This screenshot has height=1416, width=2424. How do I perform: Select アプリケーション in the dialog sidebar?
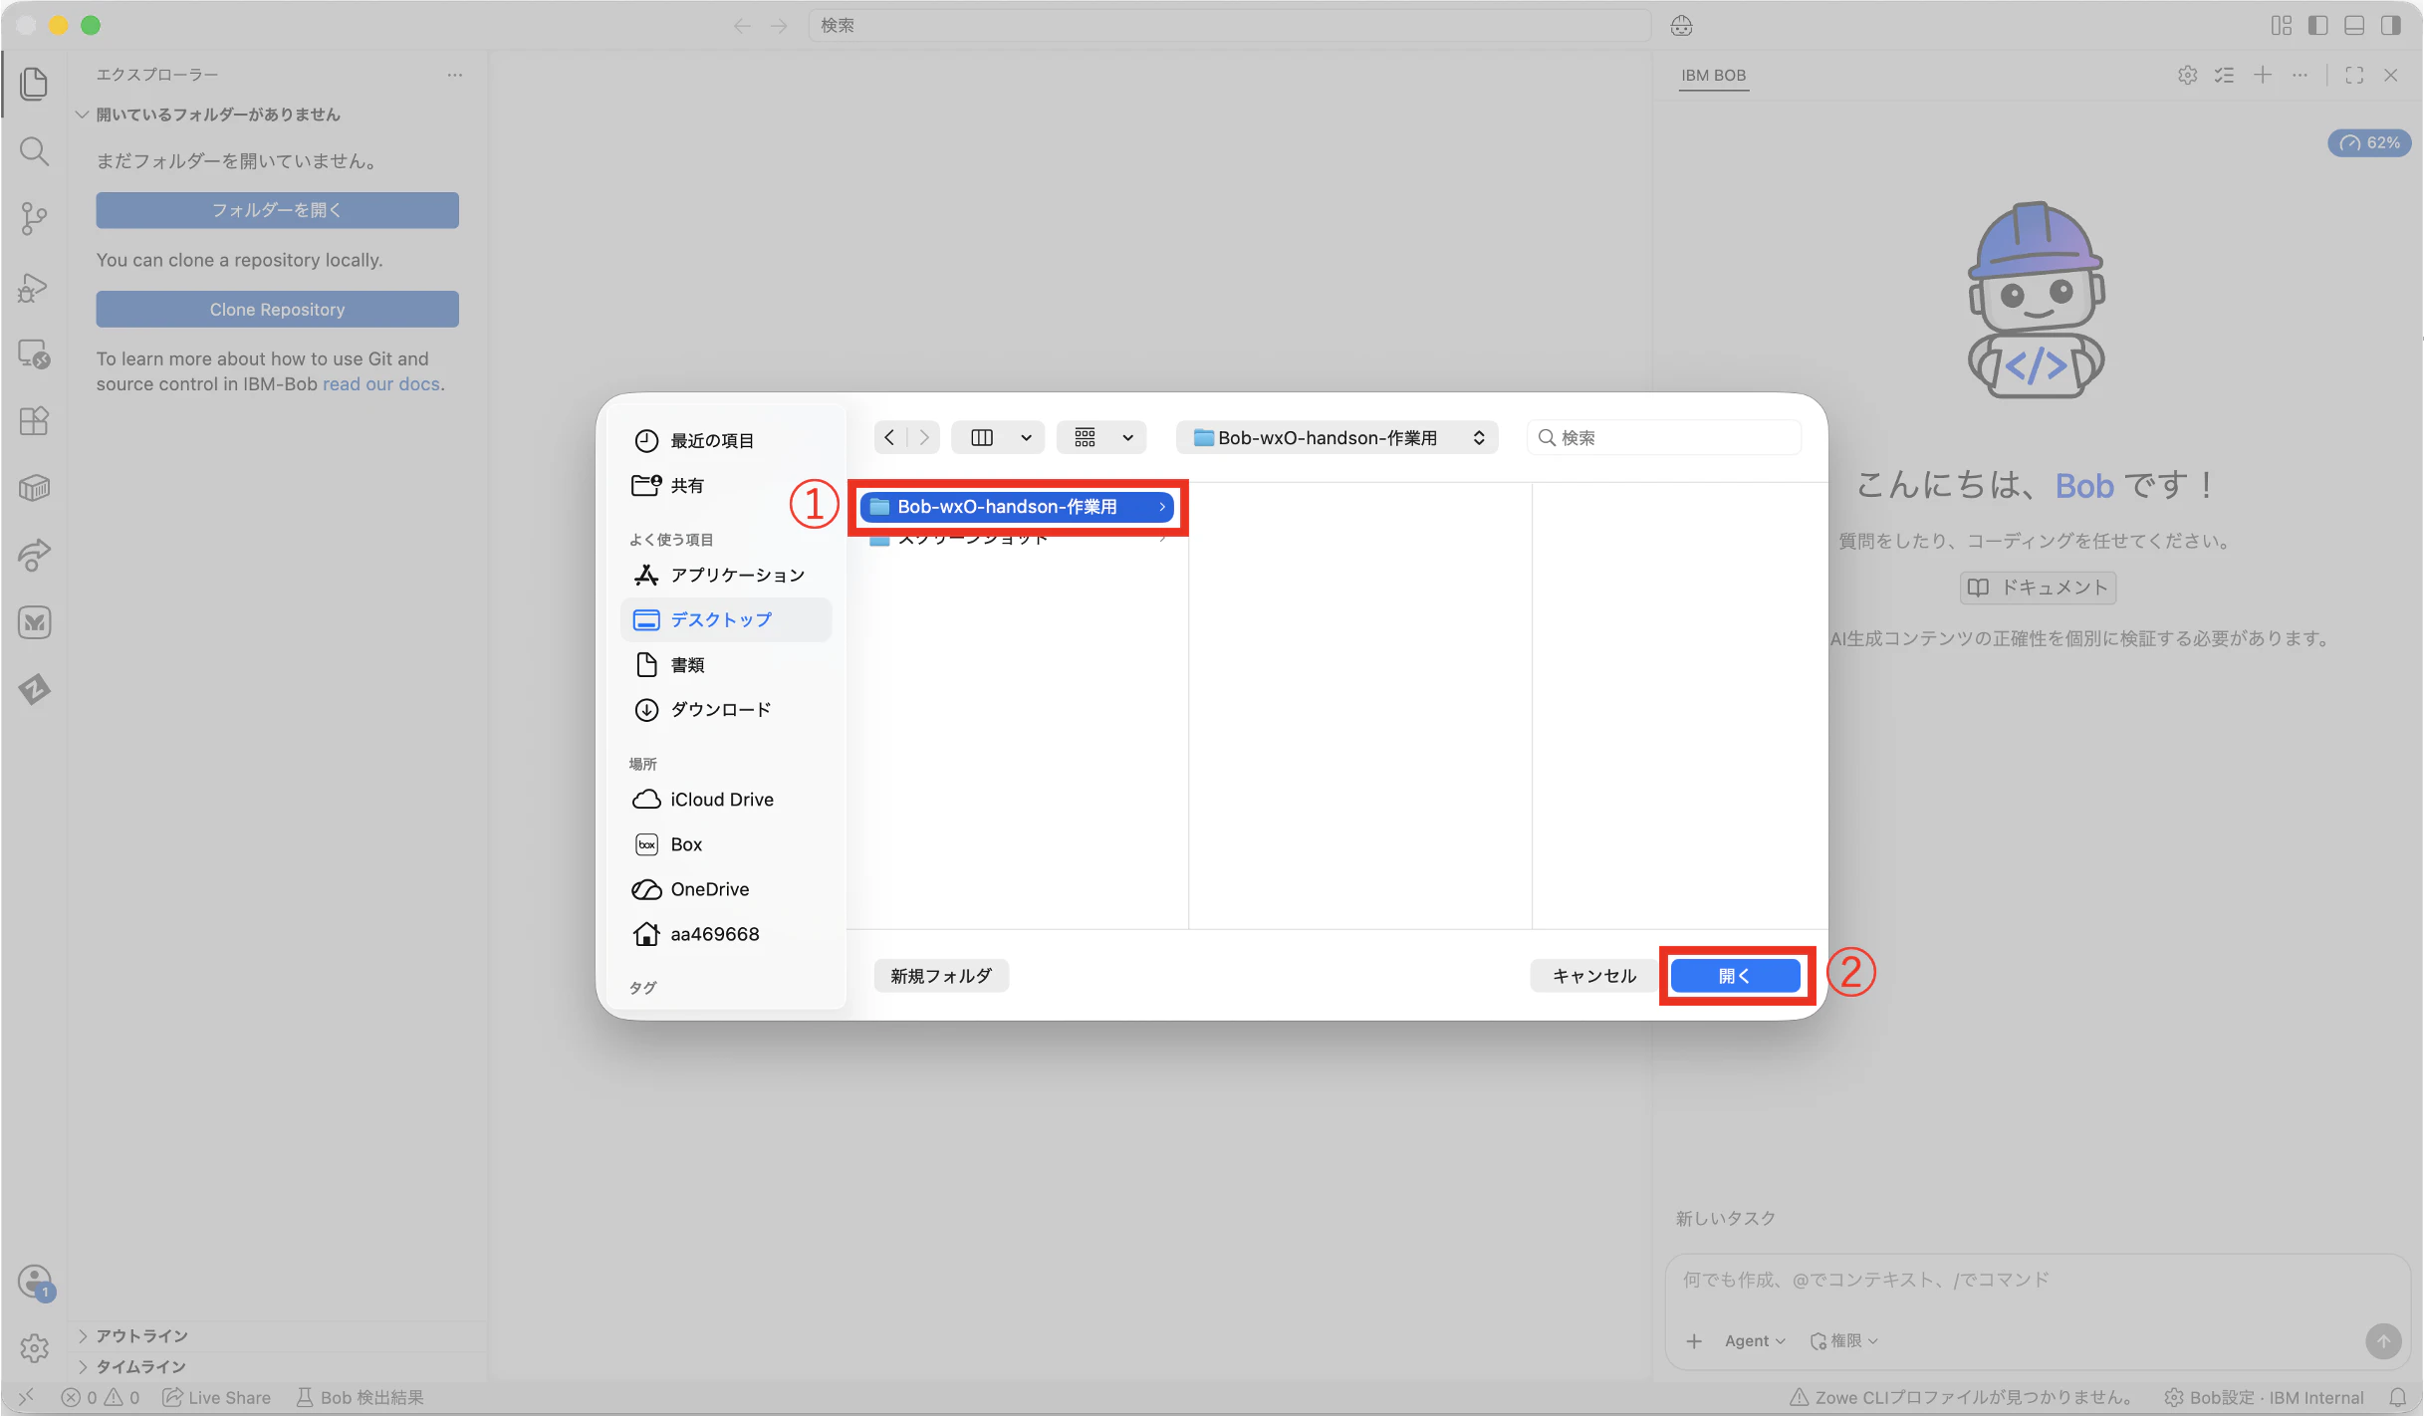[727, 575]
